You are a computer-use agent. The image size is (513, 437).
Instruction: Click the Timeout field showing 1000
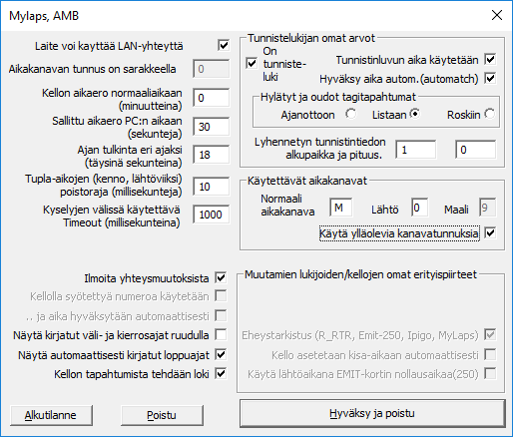212,215
